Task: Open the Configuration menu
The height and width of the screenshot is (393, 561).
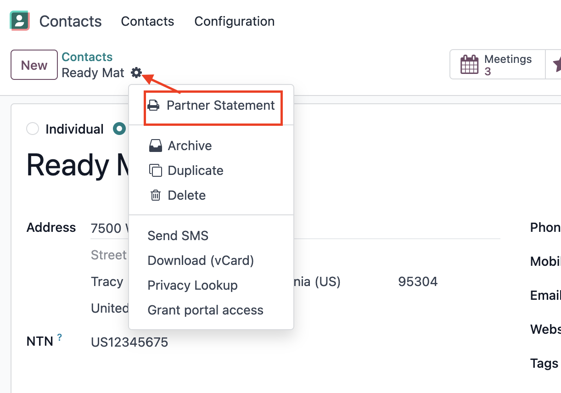Action: pyautogui.click(x=235, y=22)
